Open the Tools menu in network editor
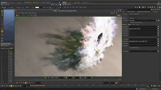 click(x=77, y=7)
